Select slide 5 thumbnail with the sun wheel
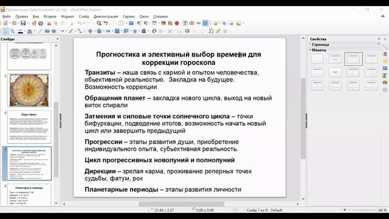This screenshot has height=219, width=389. [29, 90]
